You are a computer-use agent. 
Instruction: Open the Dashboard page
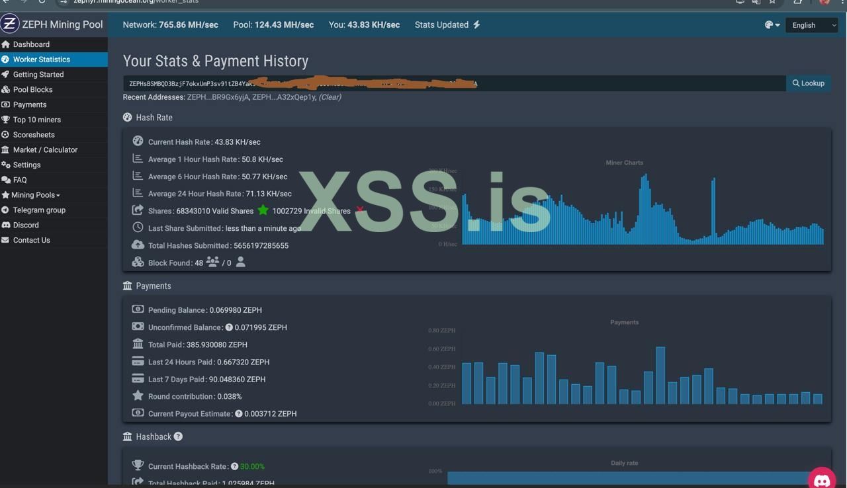(31, 44)
